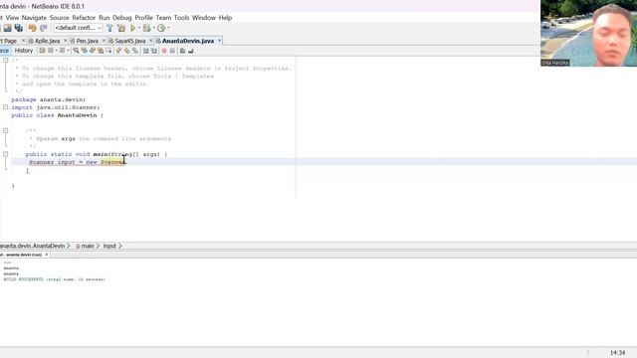637x358 pixels.
Task: Click the Debug Project icon
Action: (x=146, y=28)
